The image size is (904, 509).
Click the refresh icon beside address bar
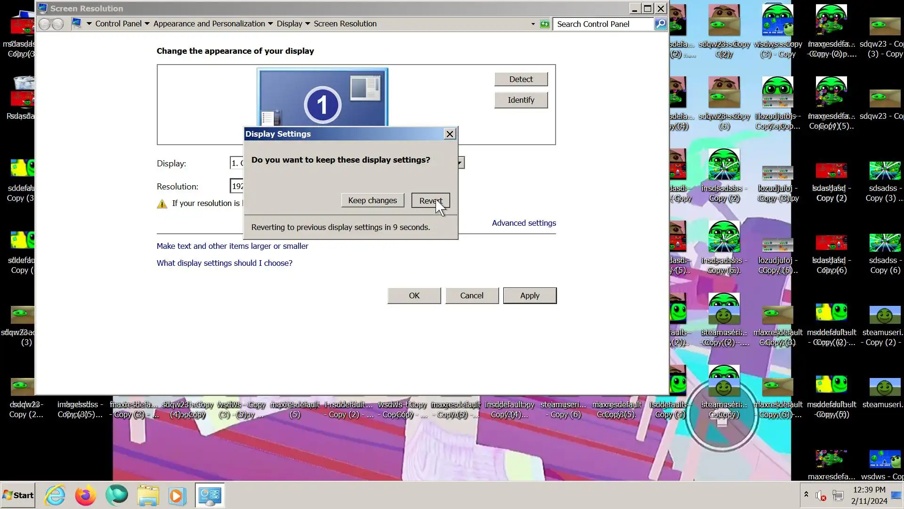(545, 24)
